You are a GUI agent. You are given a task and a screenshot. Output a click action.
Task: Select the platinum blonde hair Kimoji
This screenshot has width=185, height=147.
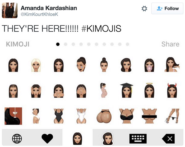[x=36, y=65]
